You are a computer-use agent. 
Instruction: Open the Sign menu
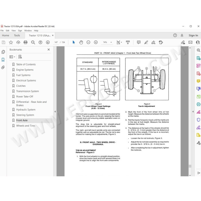coord(20,31)
